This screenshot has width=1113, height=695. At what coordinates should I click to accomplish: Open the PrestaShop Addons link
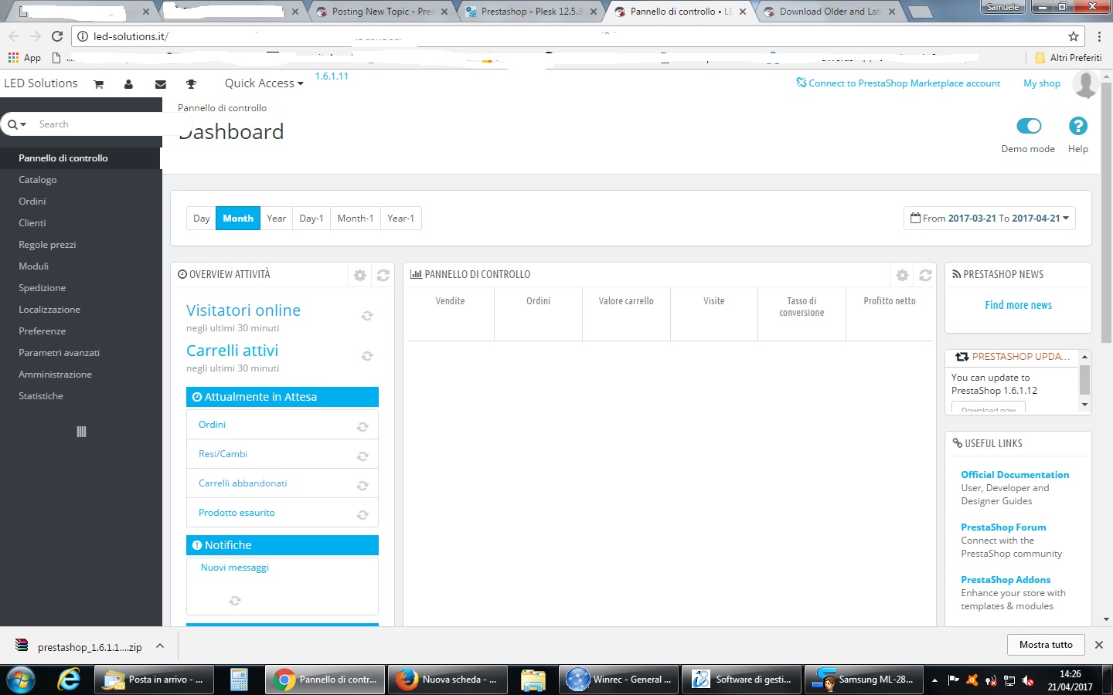click(x=1006, y=580)
